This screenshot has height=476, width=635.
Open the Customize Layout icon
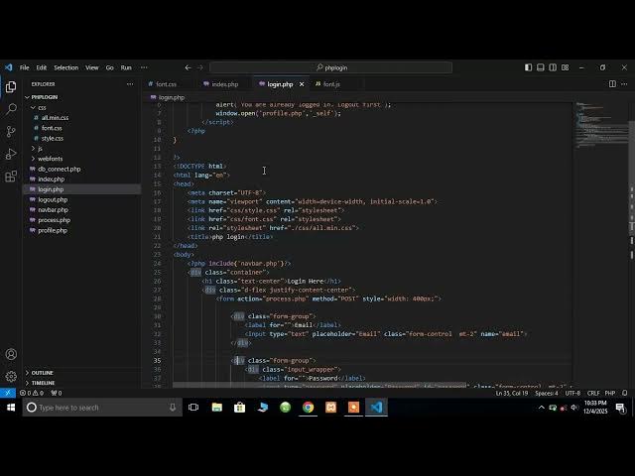[x=565, y=67]
